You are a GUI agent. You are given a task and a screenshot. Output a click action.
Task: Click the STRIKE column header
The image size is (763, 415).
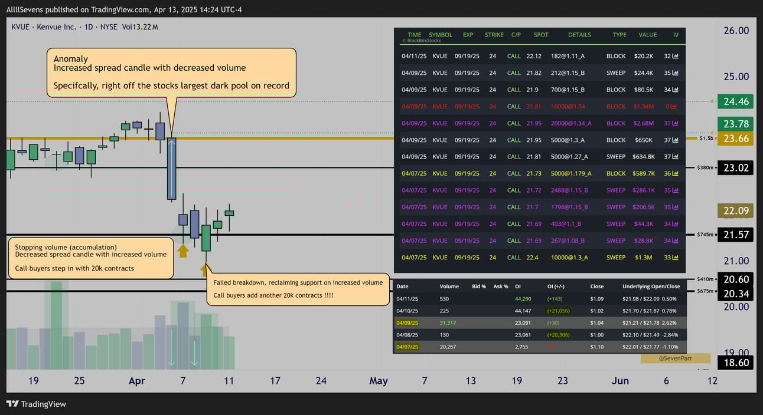tap(494, 35)
